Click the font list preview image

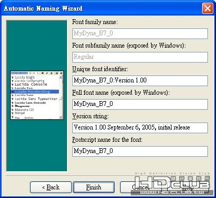37,95
